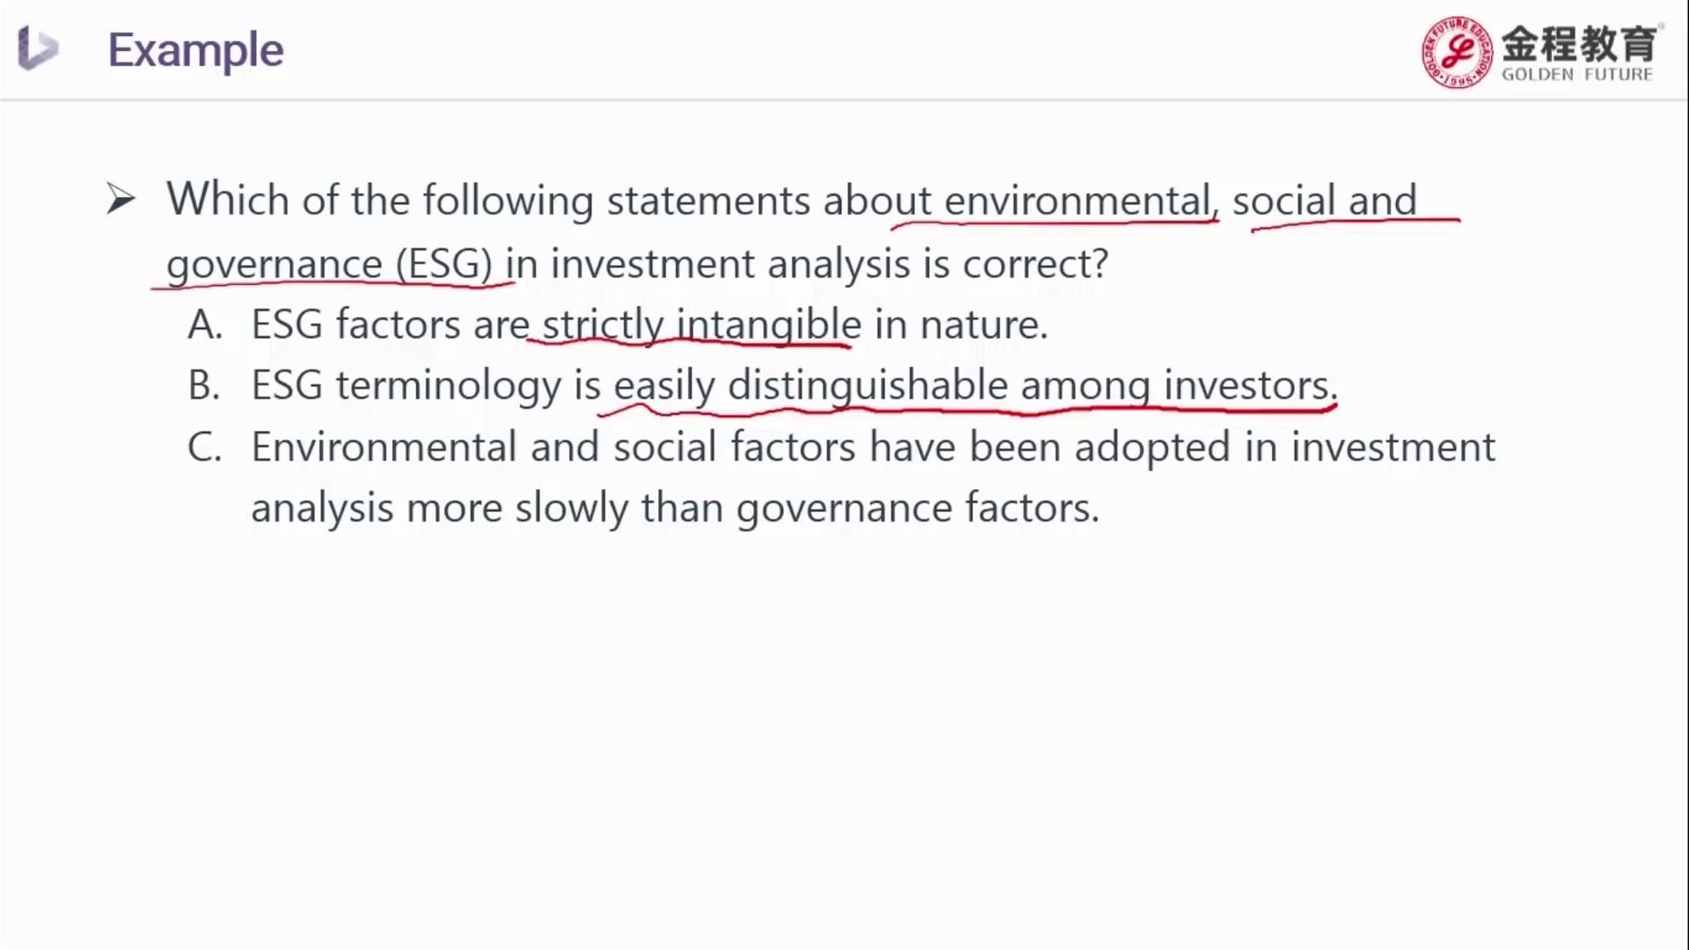Click 'analysis more slowly than governance factors' line
Viewport: 1689px width, 950px height.
[x=676, y=508]
